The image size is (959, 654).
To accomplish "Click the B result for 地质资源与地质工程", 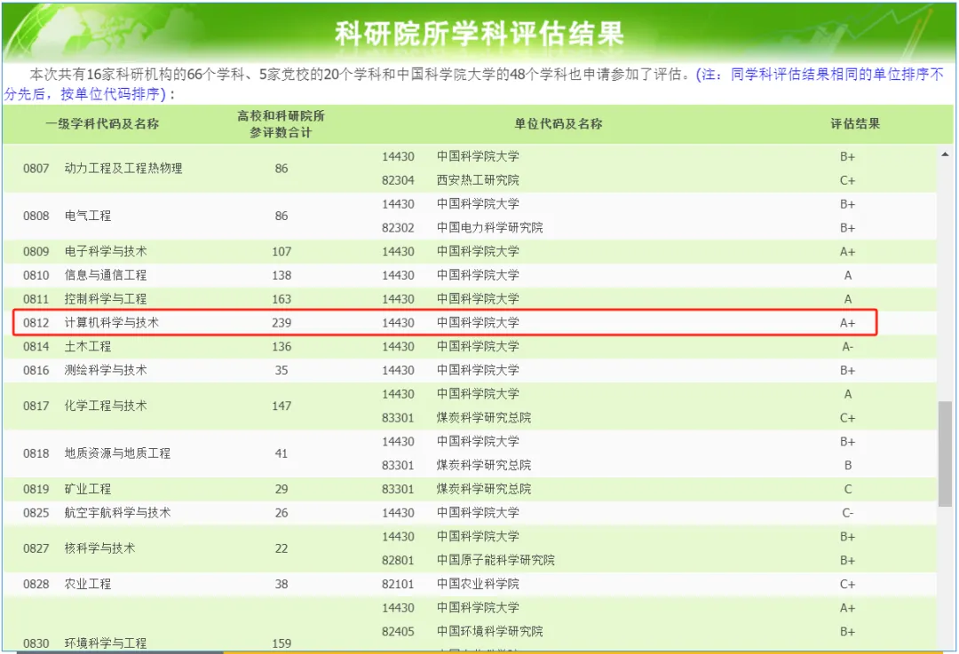I will click(x=848, y=465).
